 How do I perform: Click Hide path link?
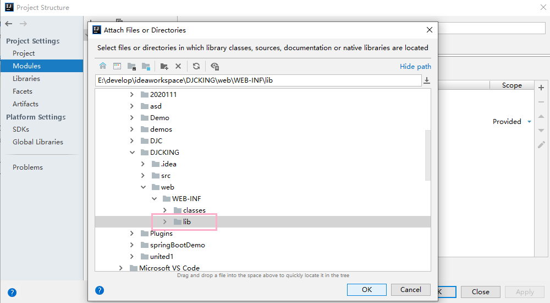[x=415, y=67]
